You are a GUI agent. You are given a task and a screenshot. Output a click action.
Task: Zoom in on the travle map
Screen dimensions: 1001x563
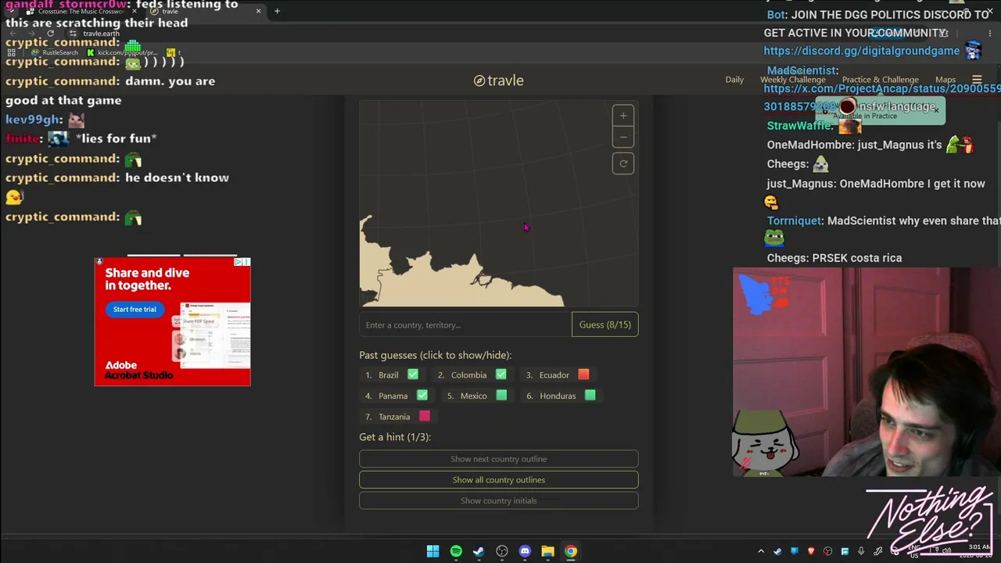coord(623,116)
